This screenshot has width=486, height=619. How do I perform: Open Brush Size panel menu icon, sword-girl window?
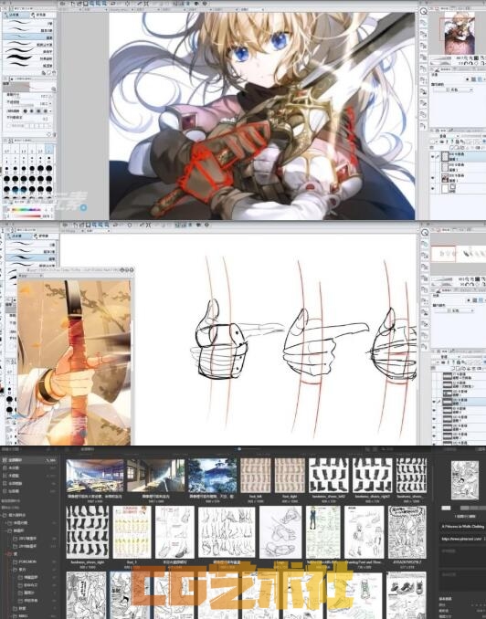pos(5,141)
